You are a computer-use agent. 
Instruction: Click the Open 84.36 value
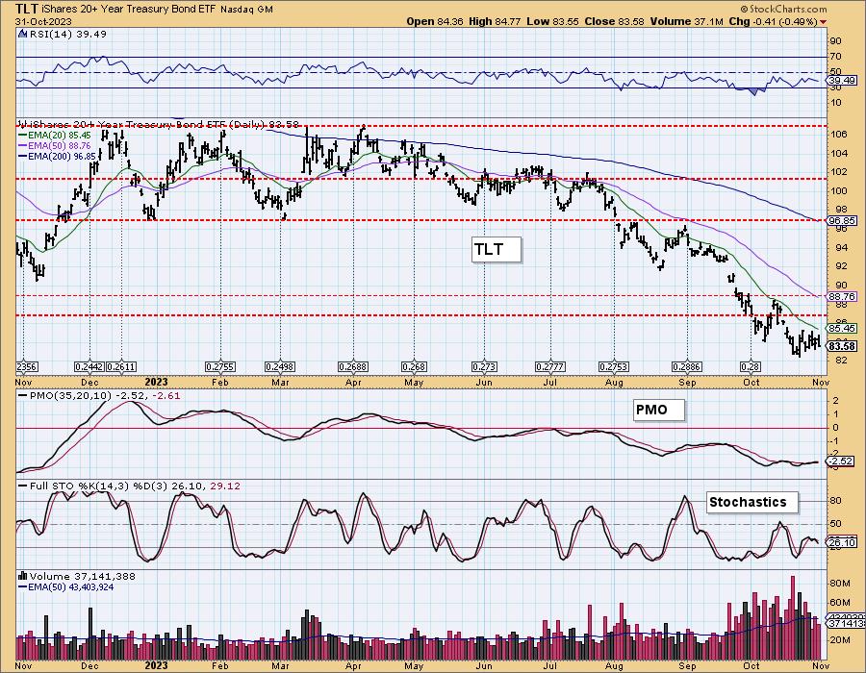pos(435,21)
